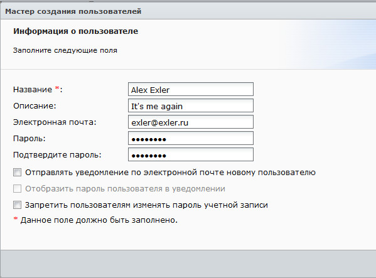Screen dimensions: 376x278
Task: Check the box forbidding account password changes
Action: [x=18, y=205]
